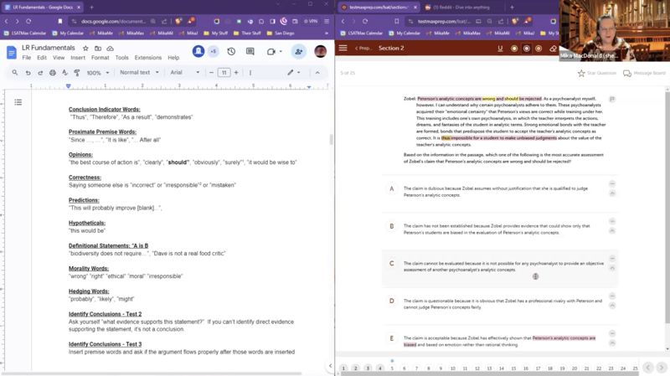Show the document outline icon
670x376 pixels.
(x=18, y=102)
